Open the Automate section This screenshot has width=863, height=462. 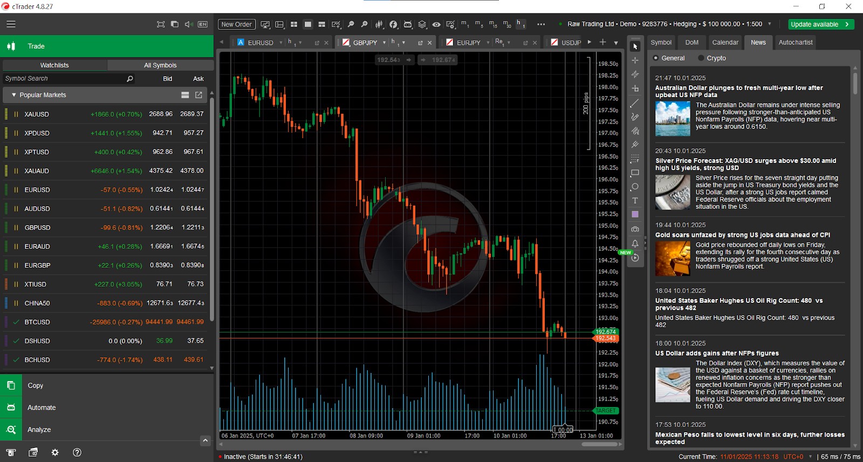[107, 407]
